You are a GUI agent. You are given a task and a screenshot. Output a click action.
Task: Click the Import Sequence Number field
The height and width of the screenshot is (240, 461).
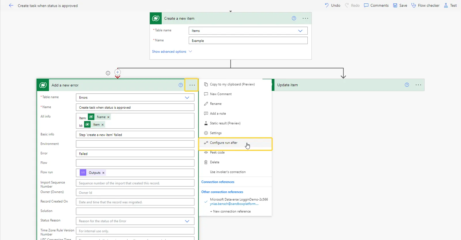pos(135,183)
